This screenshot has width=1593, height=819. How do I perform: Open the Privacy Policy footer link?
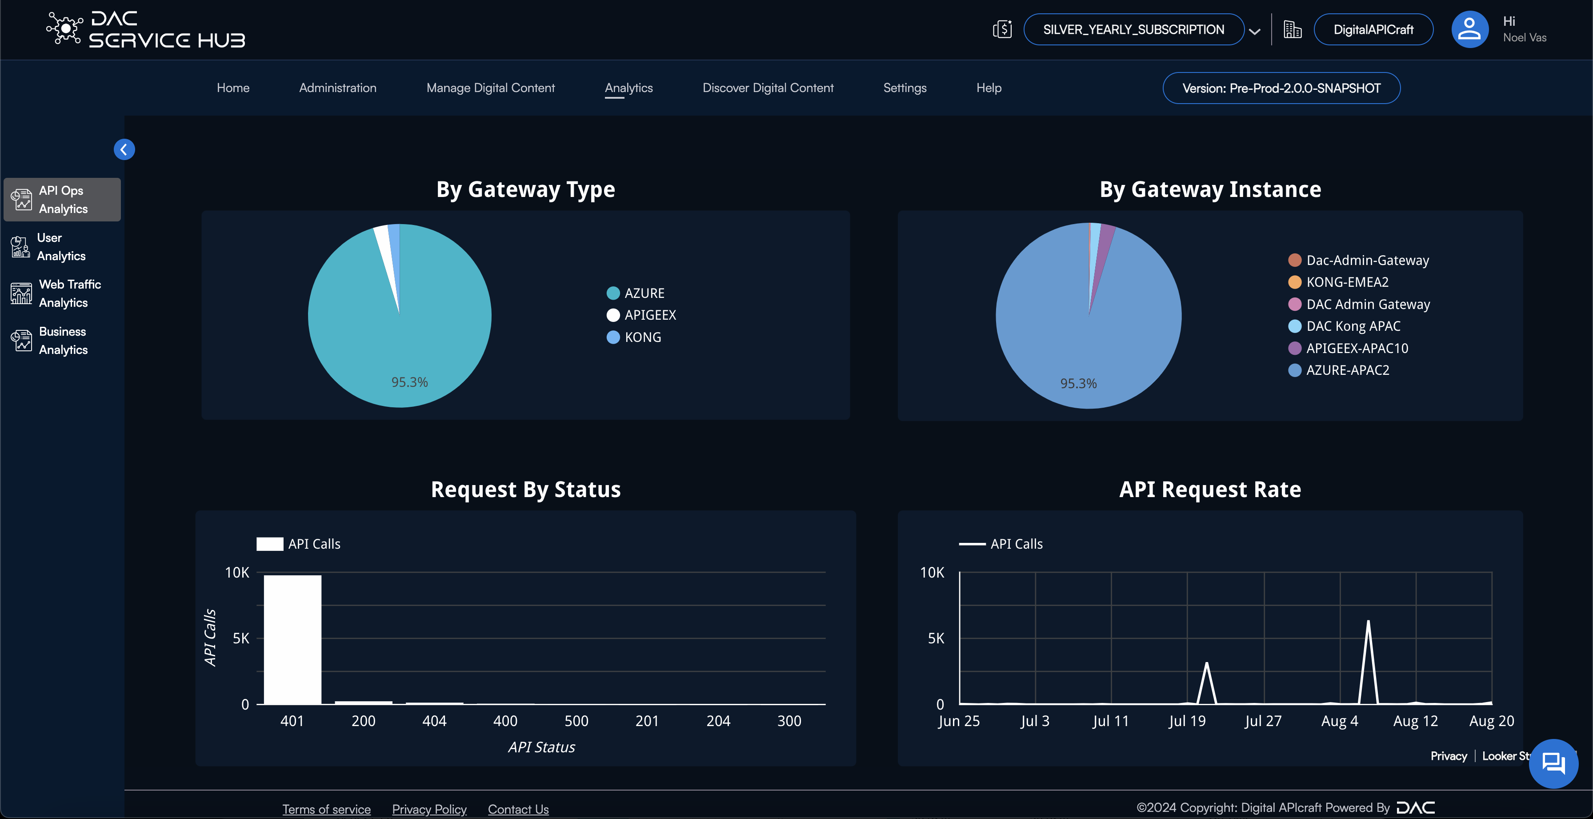[429, 809]
